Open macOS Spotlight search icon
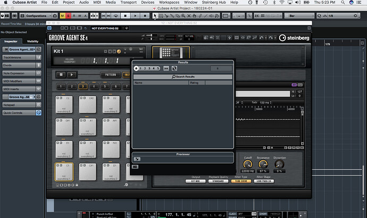The height and width of the screenshot is (218, 367). pos(343,2)
